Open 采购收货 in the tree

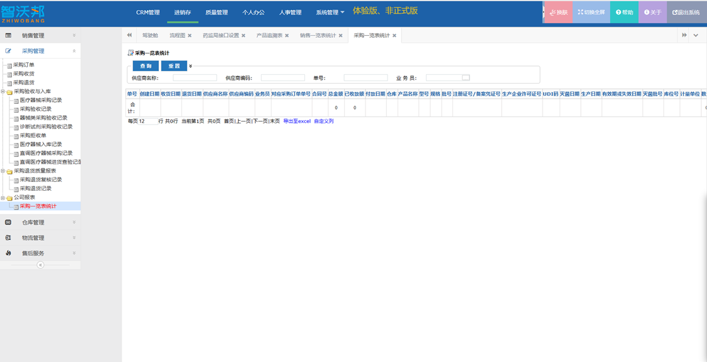[x=24, y=74]
